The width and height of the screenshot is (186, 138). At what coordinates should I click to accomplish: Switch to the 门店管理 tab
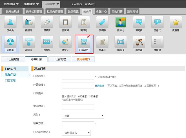point(60,59)
